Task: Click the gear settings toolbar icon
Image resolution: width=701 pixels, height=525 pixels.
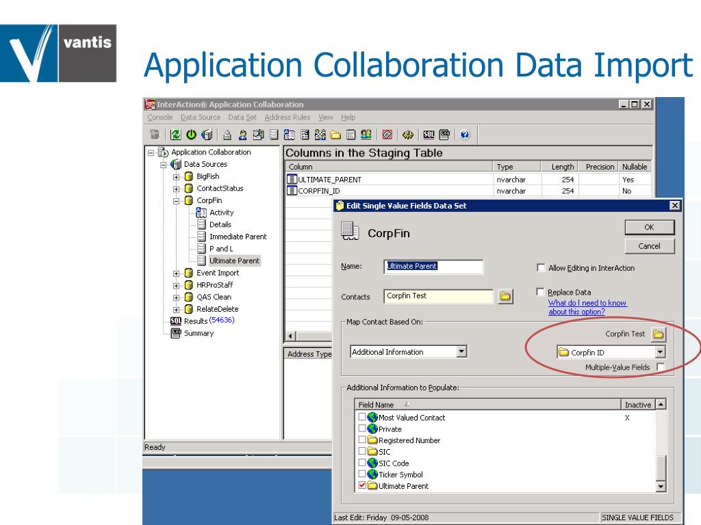Action: [408, 135]
